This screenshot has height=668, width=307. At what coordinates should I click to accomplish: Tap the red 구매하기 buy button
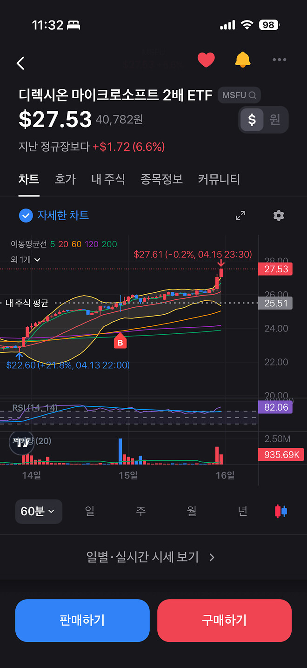click(224, 621)
